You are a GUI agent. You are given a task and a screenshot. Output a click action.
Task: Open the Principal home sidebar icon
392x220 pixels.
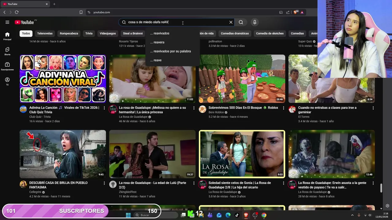pos(7,36)
